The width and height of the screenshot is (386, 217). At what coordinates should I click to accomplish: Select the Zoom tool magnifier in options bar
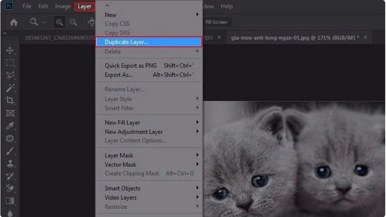click(x=34, y=22)
